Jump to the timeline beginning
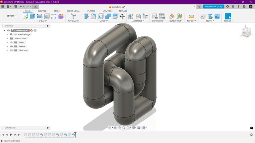 click(x=3, y=135)
